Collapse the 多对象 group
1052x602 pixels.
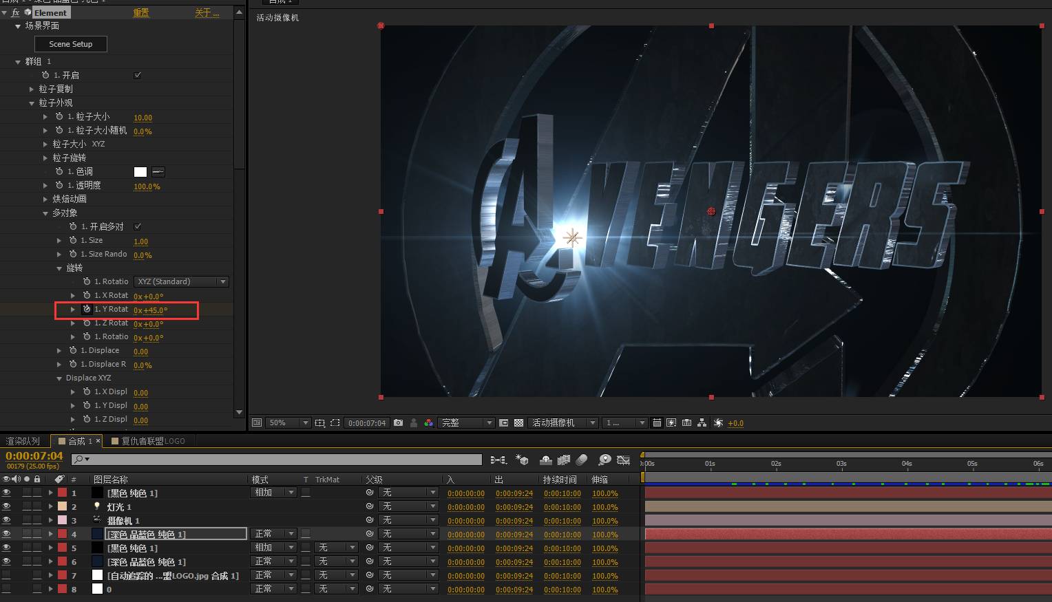45,213
